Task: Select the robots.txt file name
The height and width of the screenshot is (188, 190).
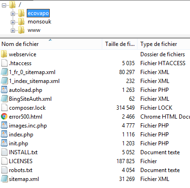Action: [x=21, y=170]
